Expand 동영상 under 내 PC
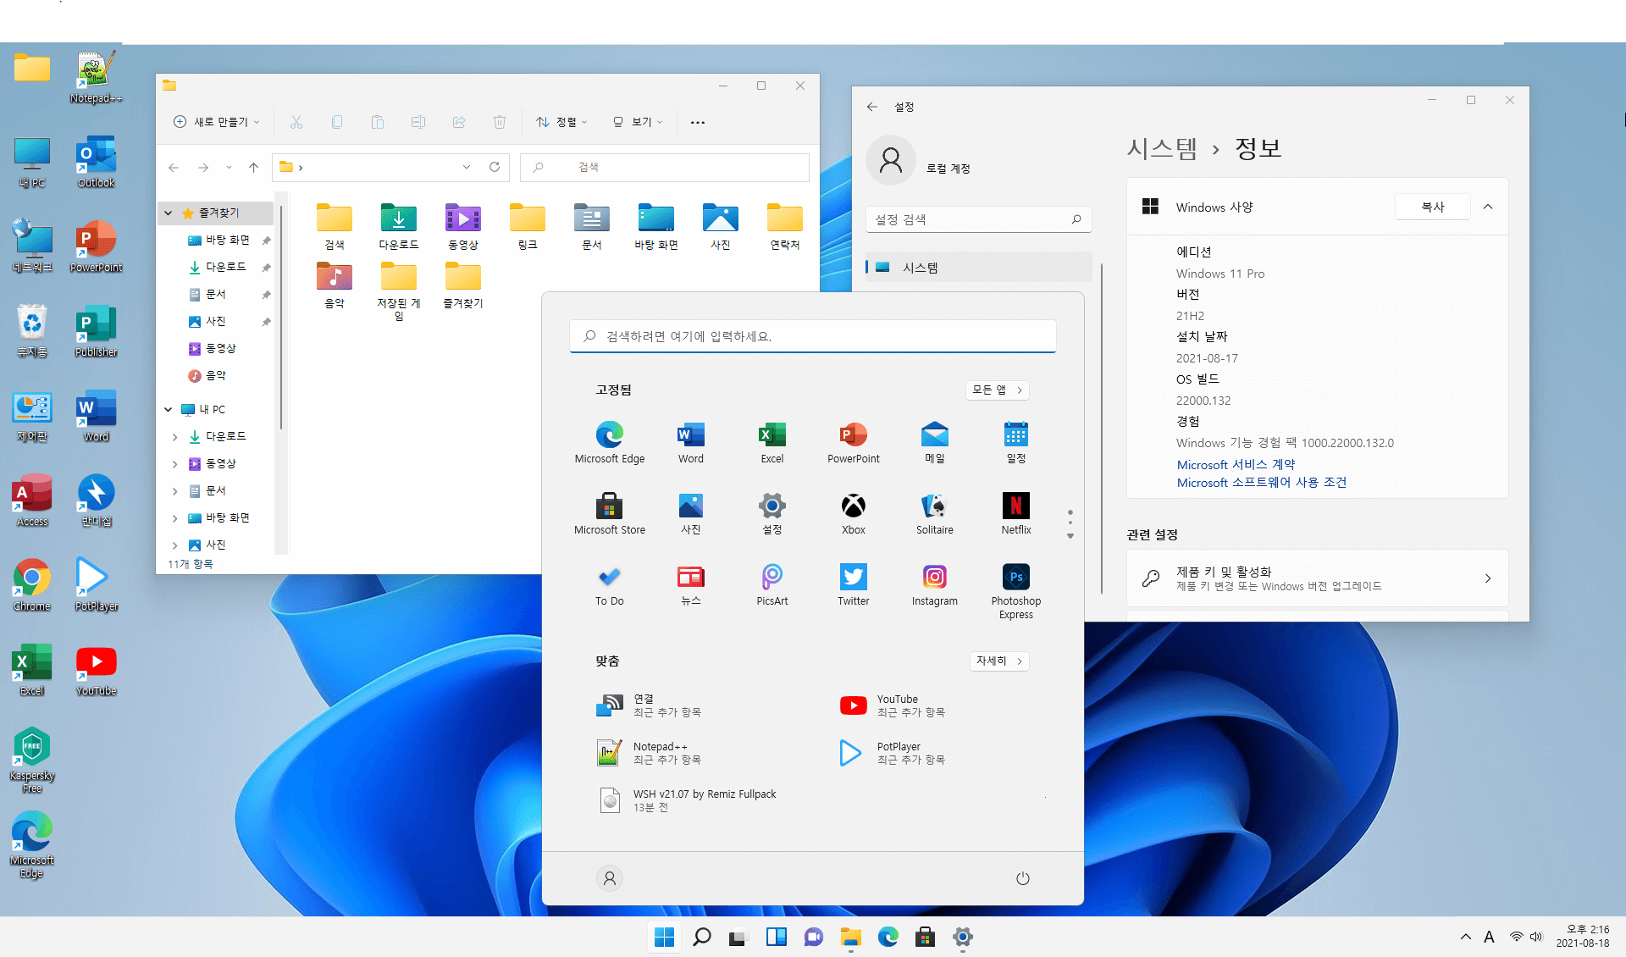This screenshot has height=957, width=1626. point(175,464)
